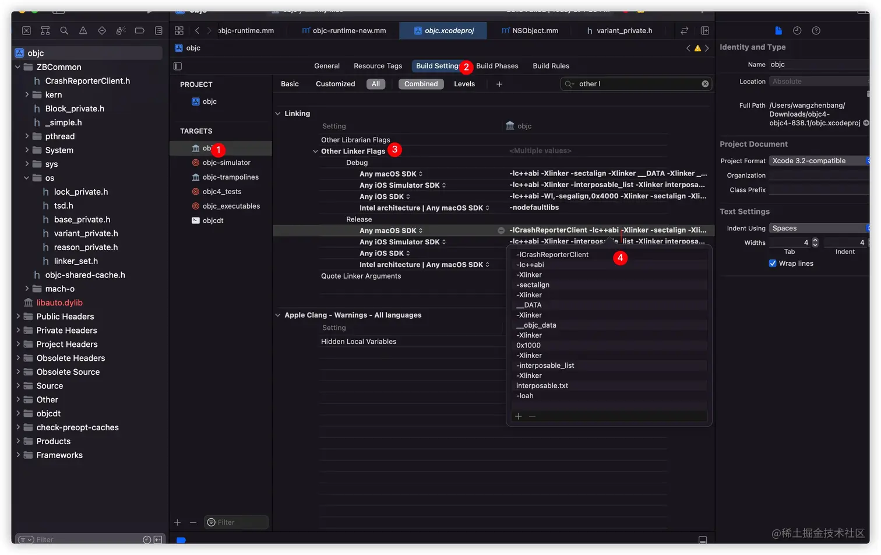The width and height of the screenshot is (881, 555).
Task: Toggle source-control status filter in navigator
Action: coord(157,540)
